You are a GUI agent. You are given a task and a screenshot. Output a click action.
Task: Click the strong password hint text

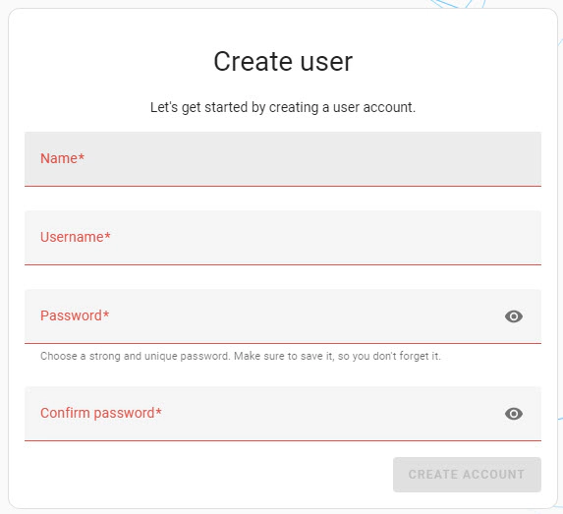240,356
